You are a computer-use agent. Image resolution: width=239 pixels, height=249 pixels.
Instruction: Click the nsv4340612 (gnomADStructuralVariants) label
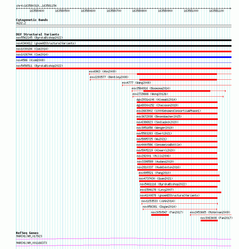[x=46, y=43]
